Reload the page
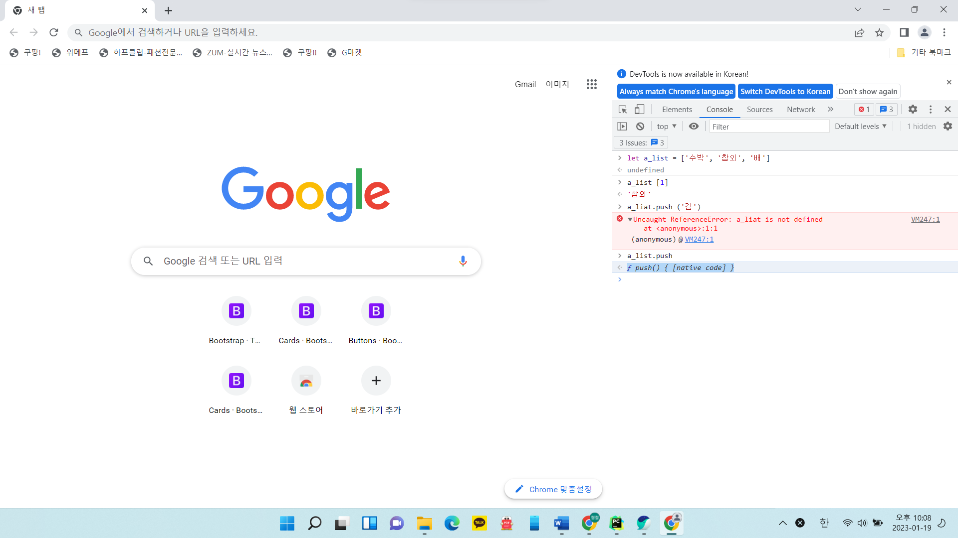This screenshot has width=958, height=538. (54, 32)
